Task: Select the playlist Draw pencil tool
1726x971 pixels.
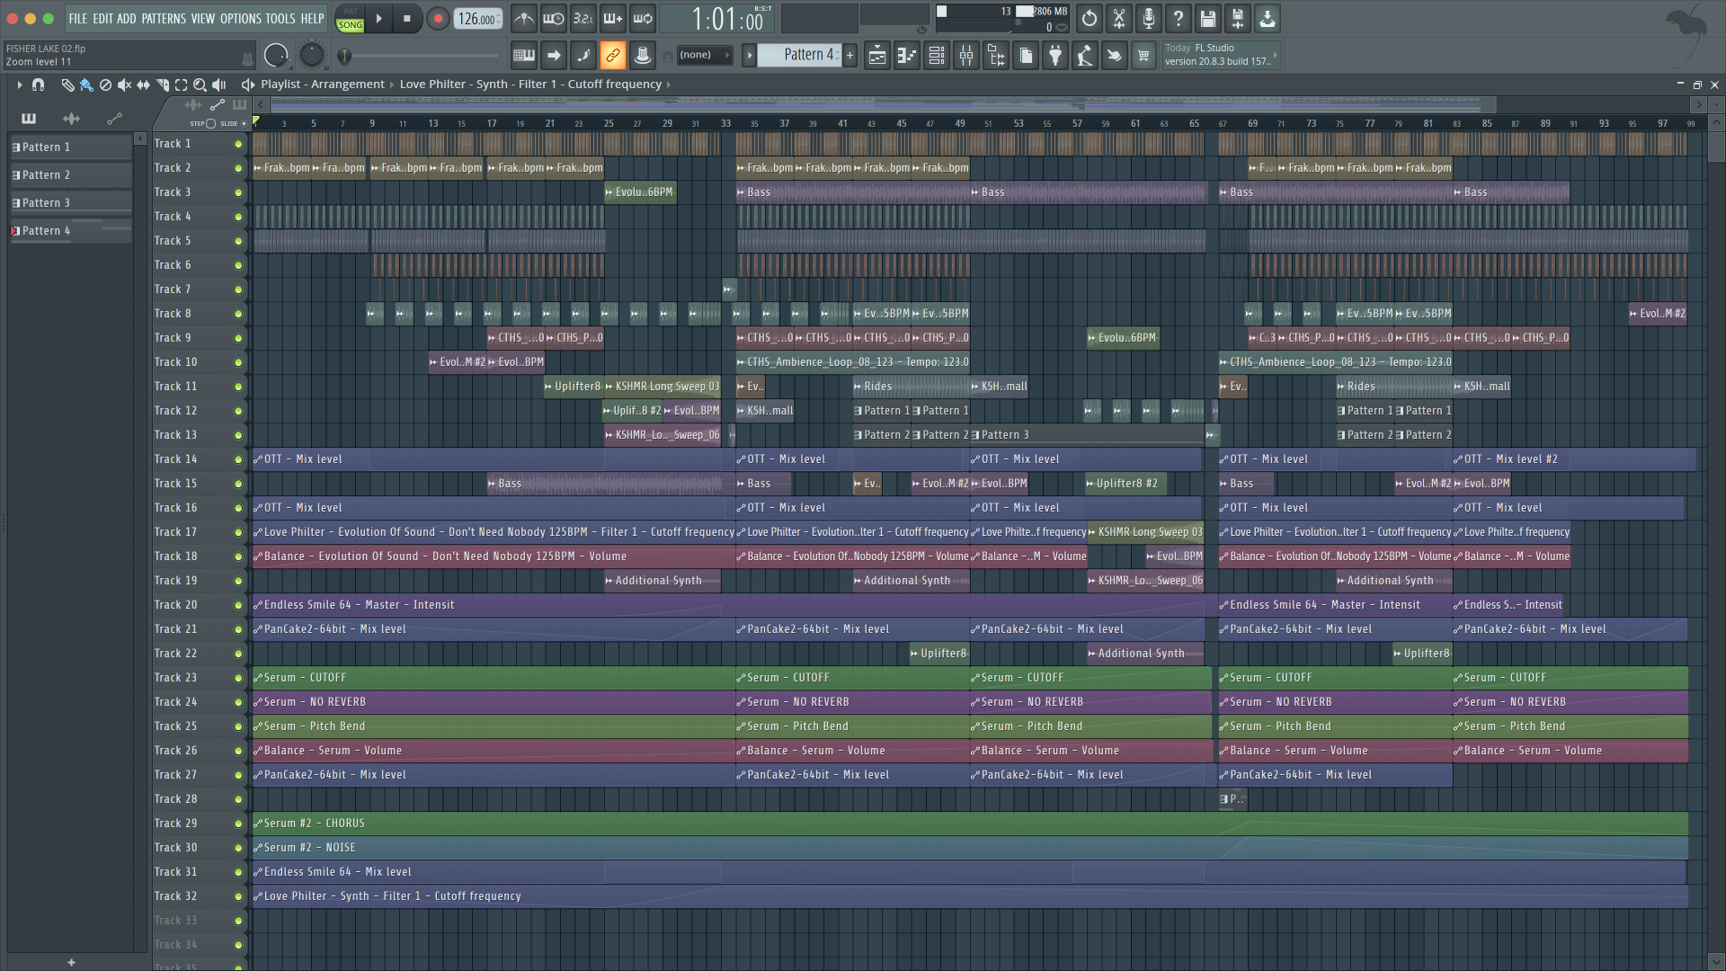Action: tap(67, 85)
